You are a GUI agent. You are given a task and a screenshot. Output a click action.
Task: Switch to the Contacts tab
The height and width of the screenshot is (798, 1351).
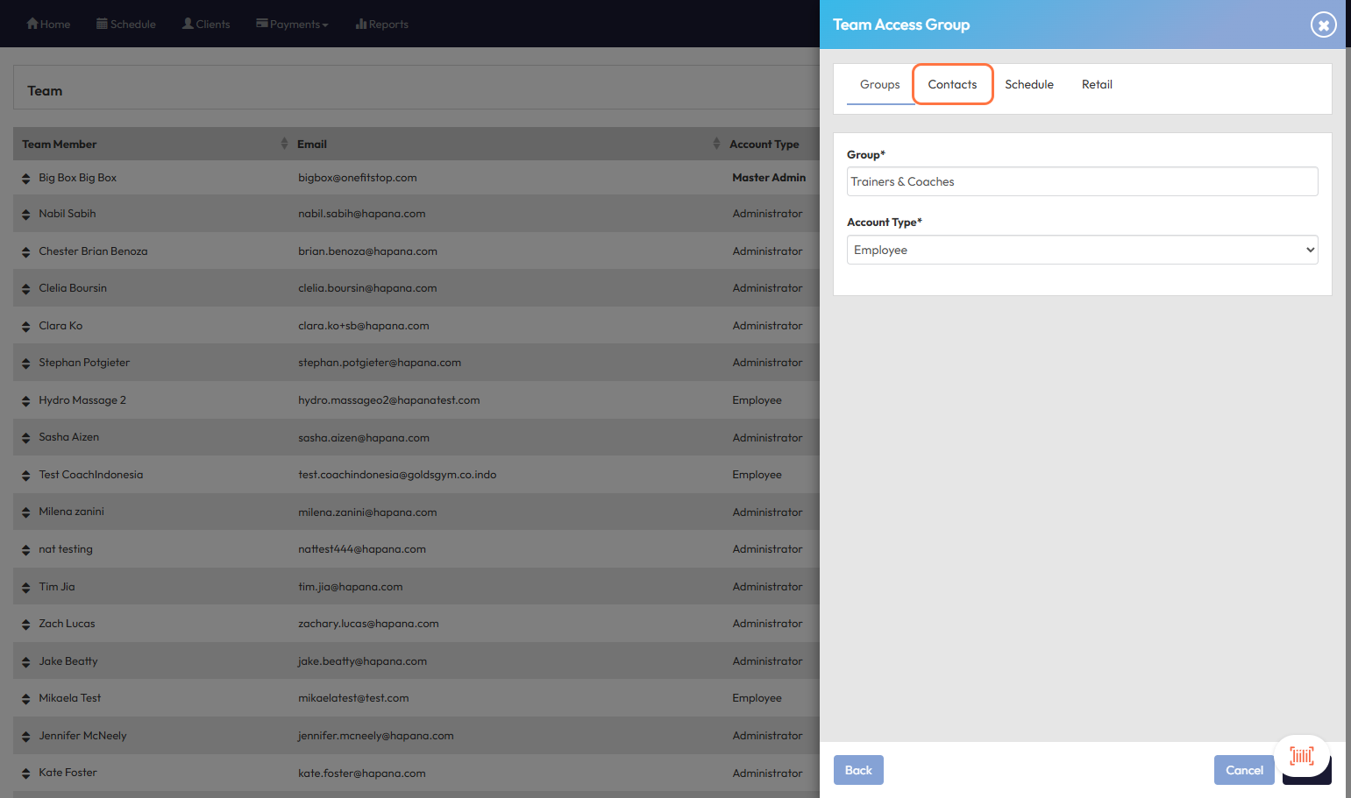pos(952,84)
